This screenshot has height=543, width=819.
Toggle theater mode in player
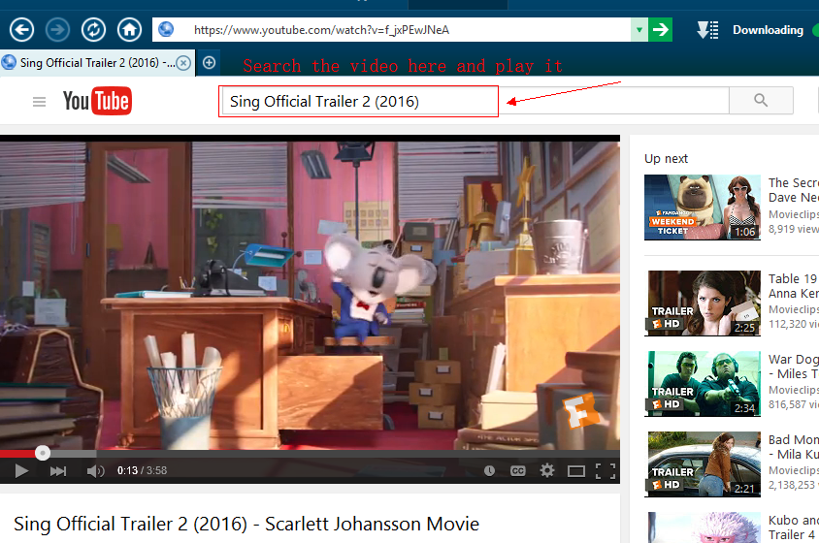coord(576,471)
